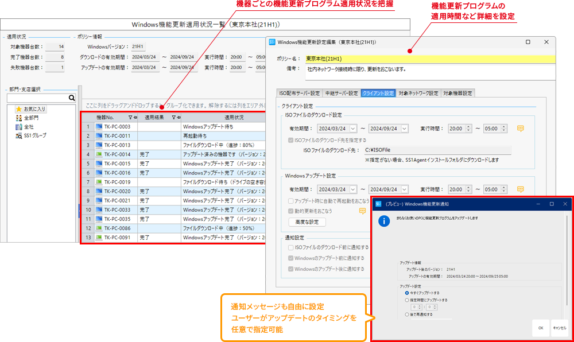Select the クライアント設定 tab
574x342 pixels.
[378, 94]
